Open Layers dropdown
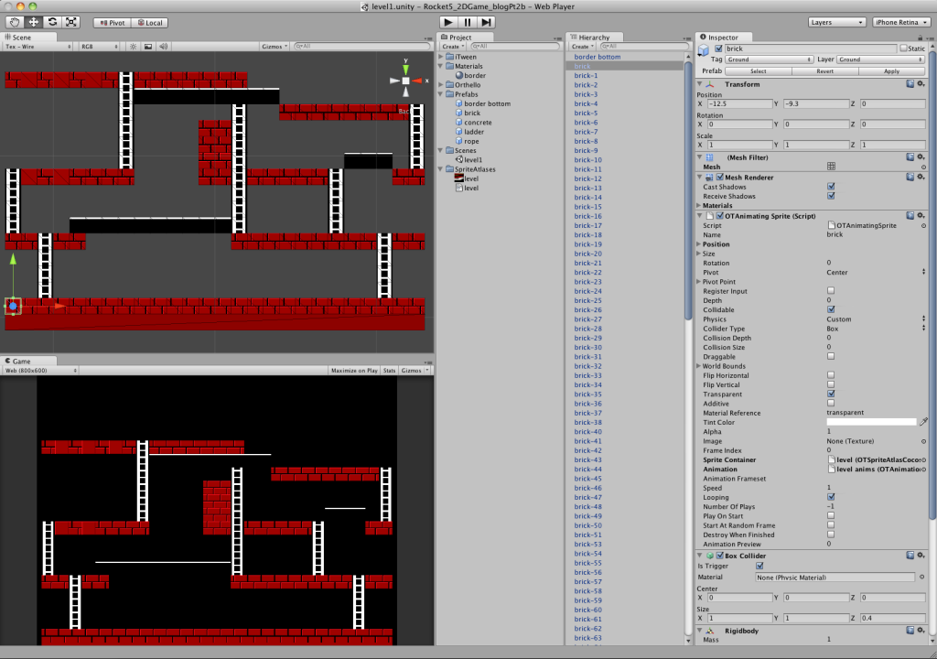This screenshot has width=937, height=659. (836, 22)
